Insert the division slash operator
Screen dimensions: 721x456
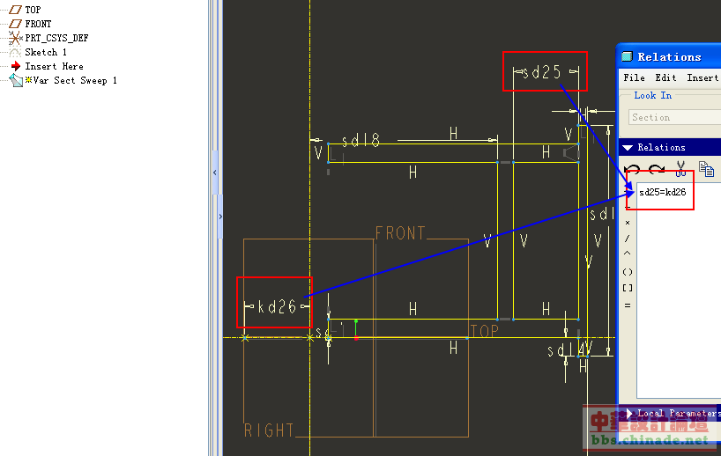click(628, 239)
